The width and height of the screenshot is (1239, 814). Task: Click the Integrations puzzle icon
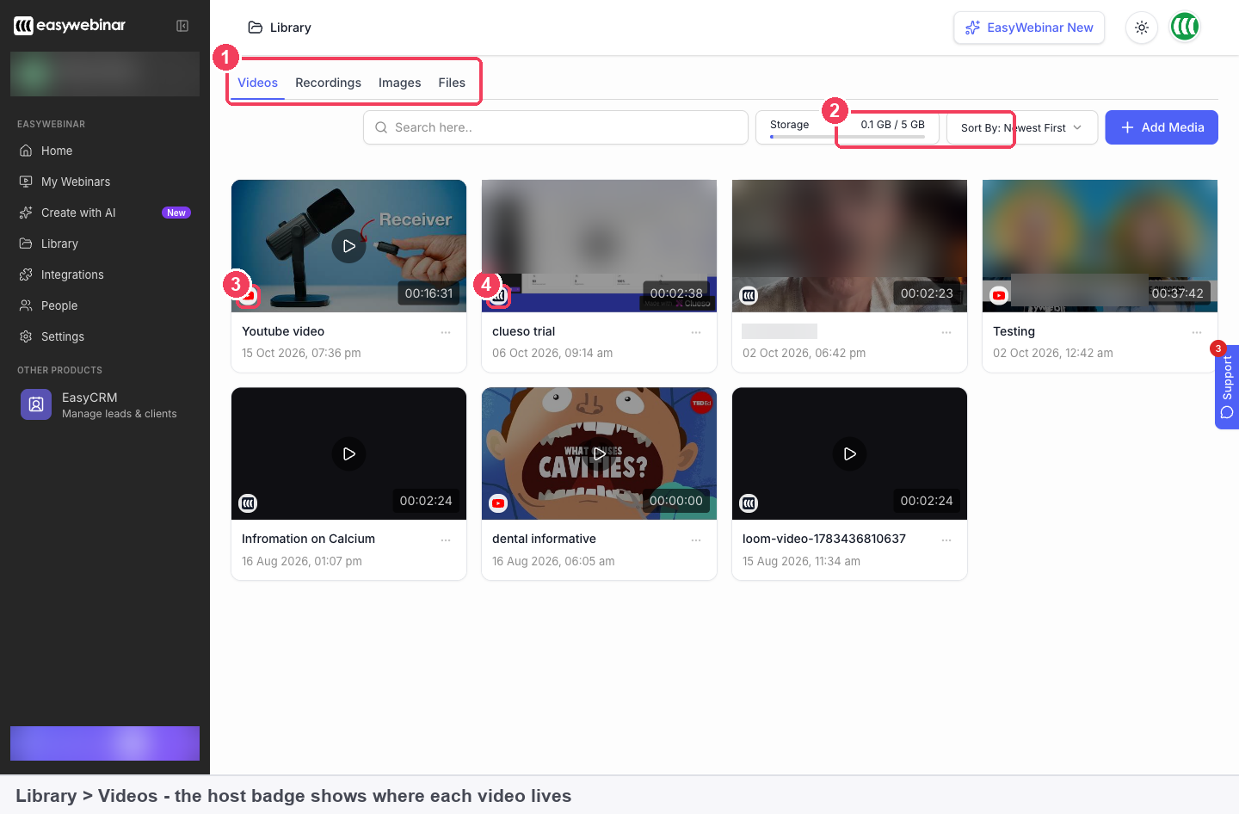(x=26, y=274)
